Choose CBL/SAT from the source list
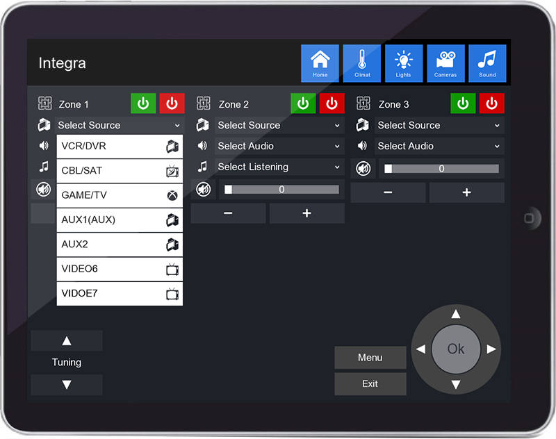Image resolution: width=556 pixels, height=439 pixels. click(120, 171)
